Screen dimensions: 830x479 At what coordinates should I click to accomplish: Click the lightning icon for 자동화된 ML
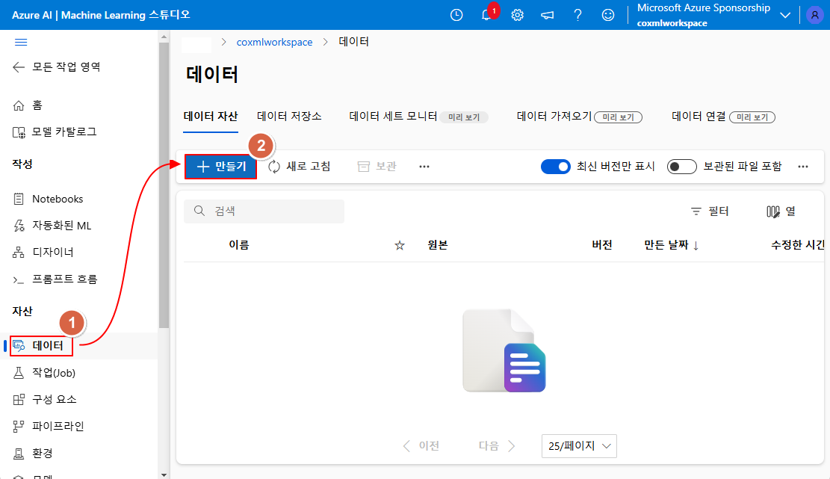19,226
